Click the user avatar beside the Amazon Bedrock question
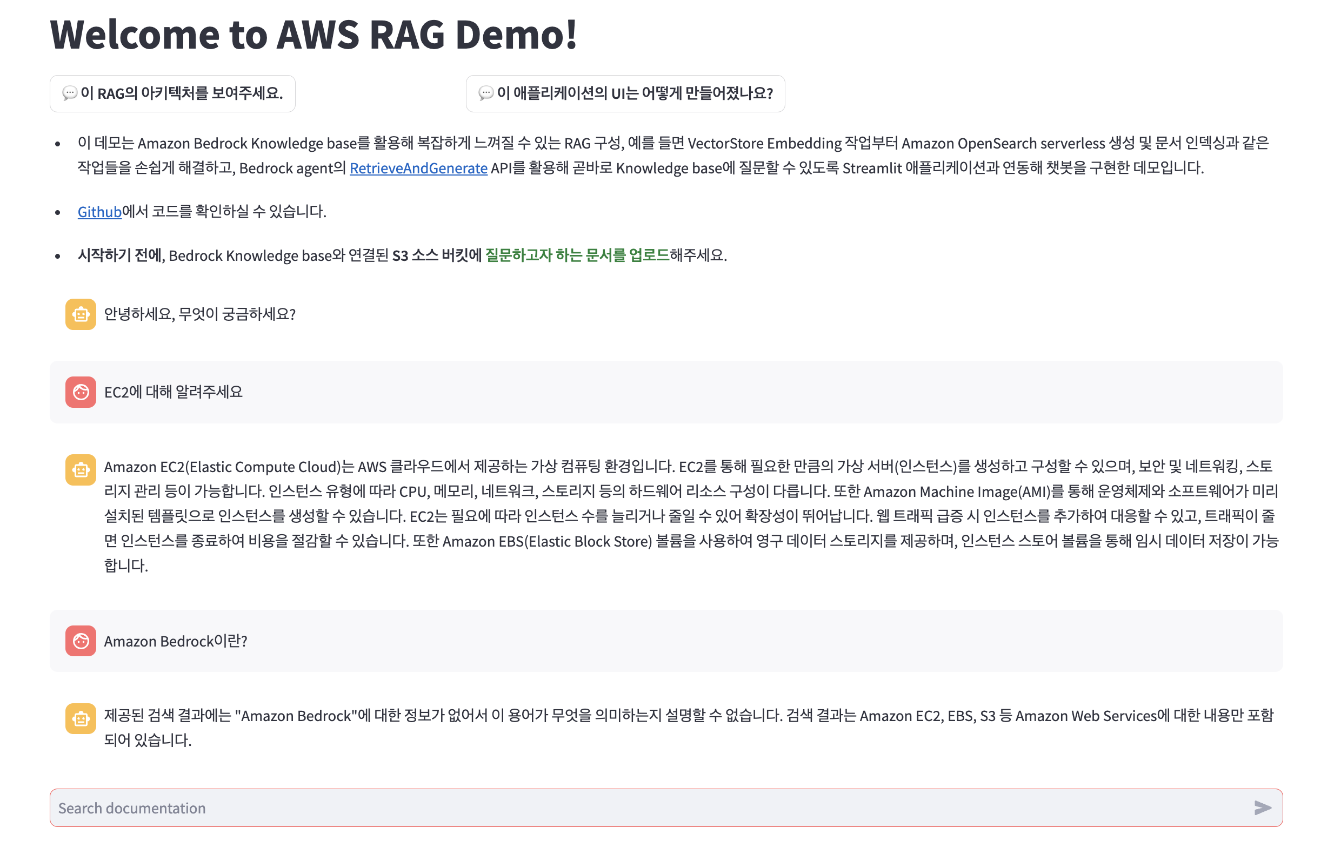Viewport: 1334px width, 848px height. (x=81, y=641)
